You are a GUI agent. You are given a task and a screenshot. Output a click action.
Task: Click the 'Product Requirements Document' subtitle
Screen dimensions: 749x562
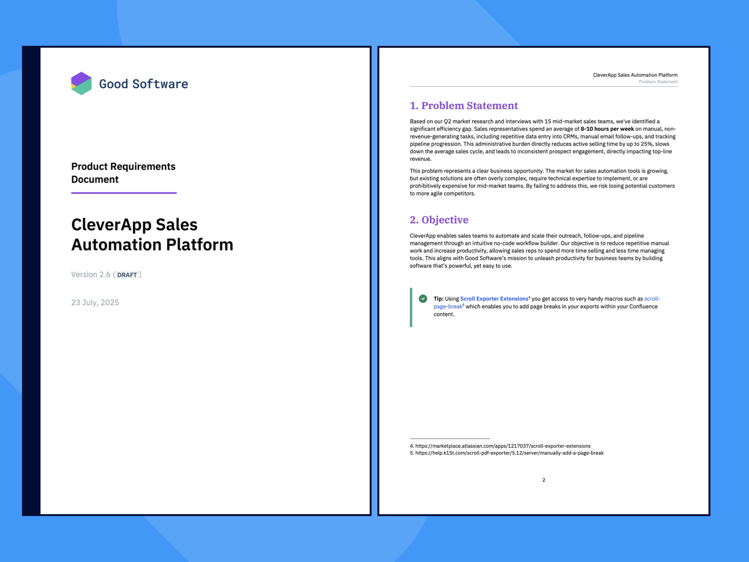[123, 173]
